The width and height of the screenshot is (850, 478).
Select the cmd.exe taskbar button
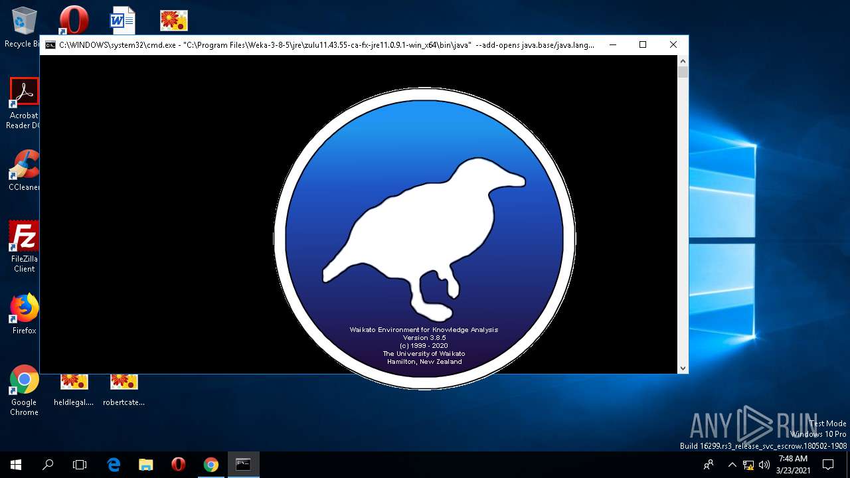pos(243,465)
